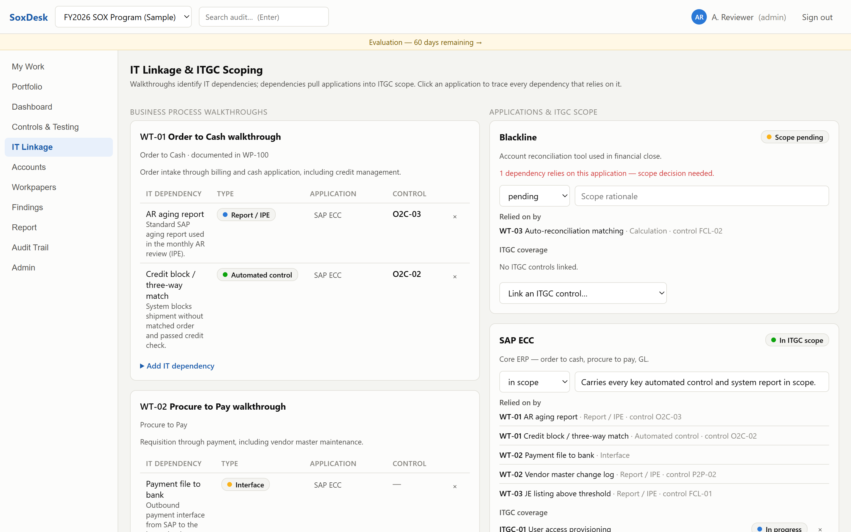Expand Add IT dependency under WT-01
This screenshot has width=851, height=532.
coord(177,366)
